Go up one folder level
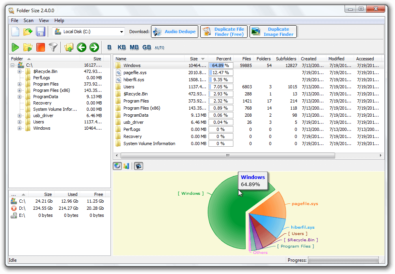Viewport: 395px width, 274px height. [x=69, y=47]
